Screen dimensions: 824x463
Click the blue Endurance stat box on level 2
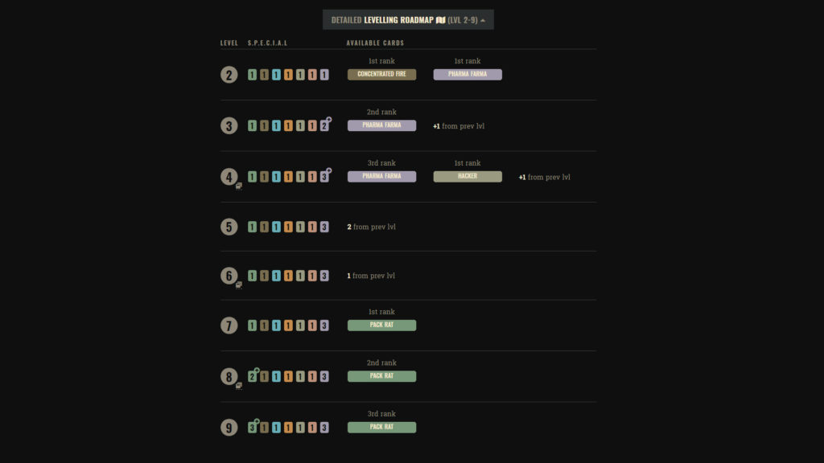(276, 75)
